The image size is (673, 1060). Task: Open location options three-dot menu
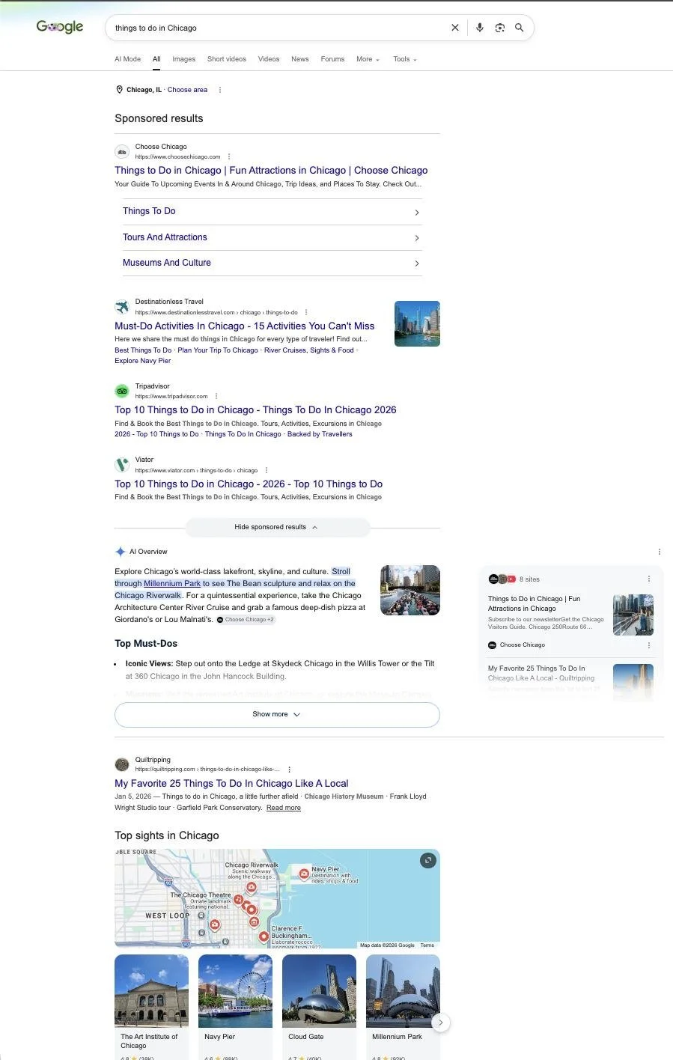coord(219,90)
